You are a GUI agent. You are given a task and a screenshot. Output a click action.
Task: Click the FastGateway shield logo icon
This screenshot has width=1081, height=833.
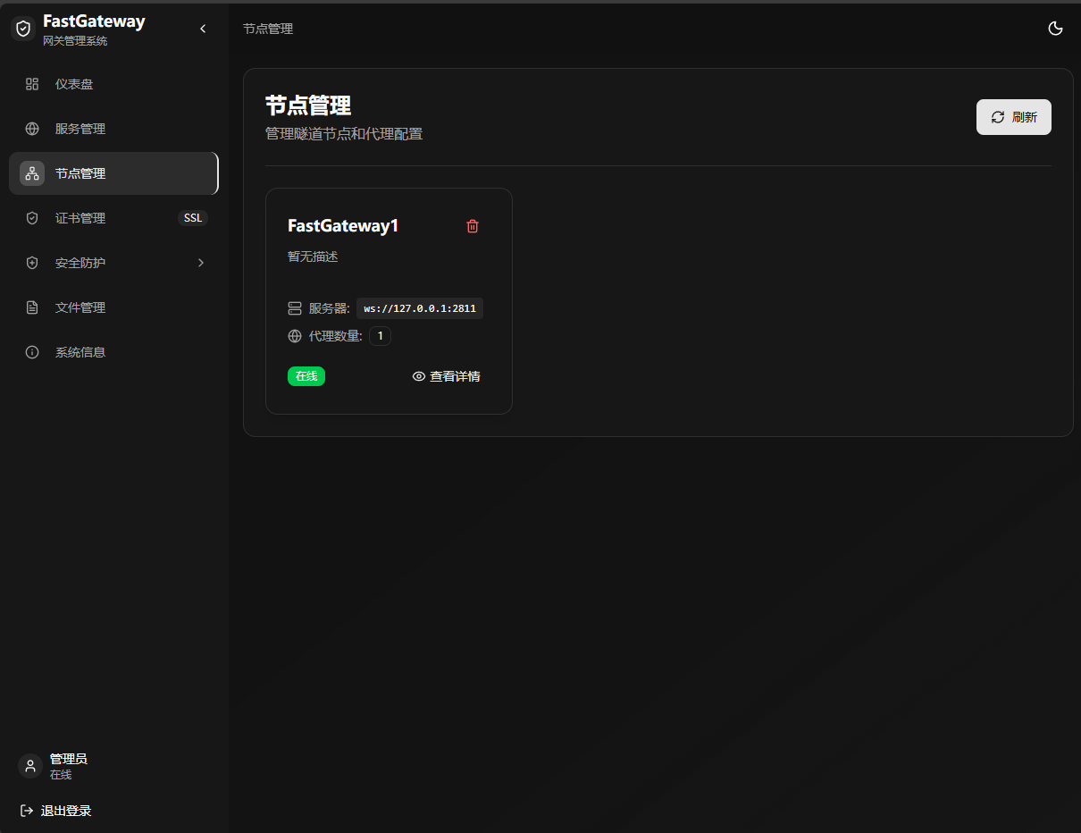23,29
